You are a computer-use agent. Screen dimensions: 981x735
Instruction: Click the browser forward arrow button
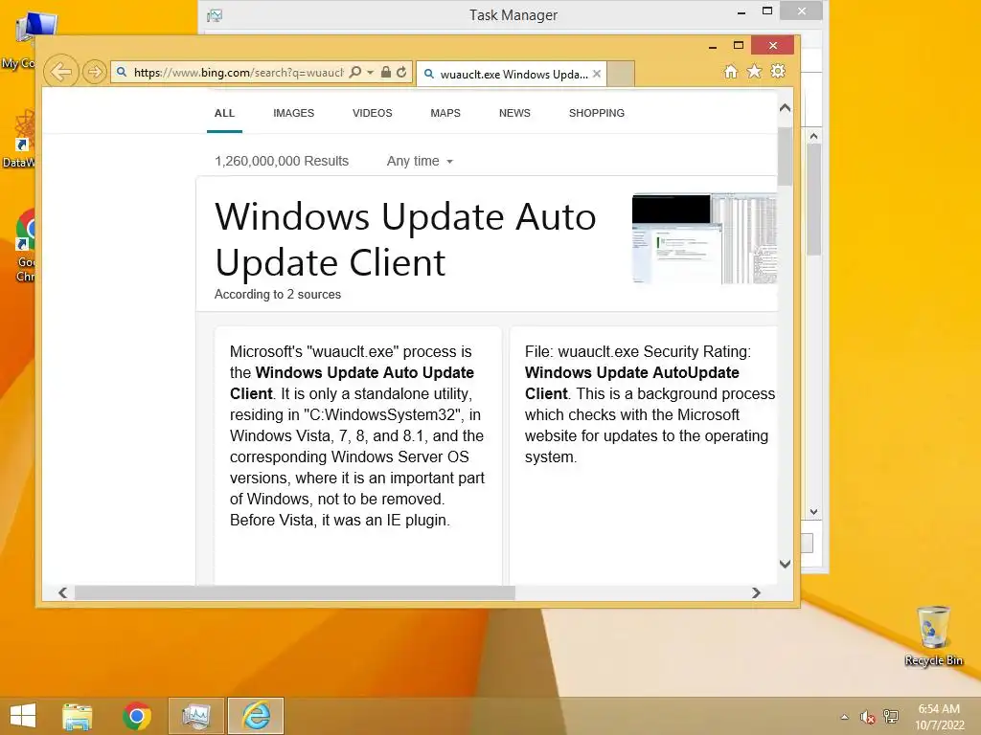click(x=95, y=72)
